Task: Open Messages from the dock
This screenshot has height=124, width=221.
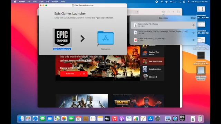Action: [x=42, y=118]
